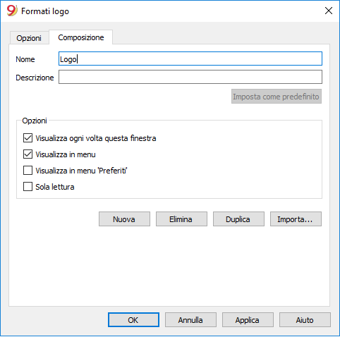Cancel with the Annulla button
Screen dimensions: 340x337
190,320
